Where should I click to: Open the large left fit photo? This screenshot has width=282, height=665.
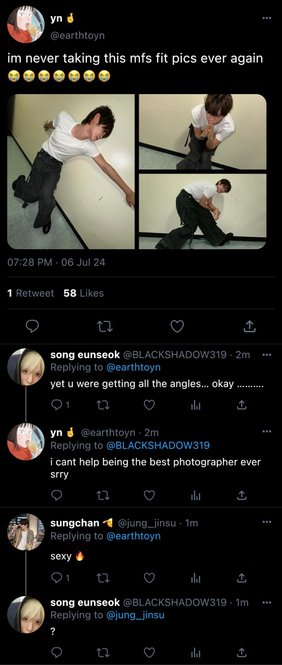point(71,171)
